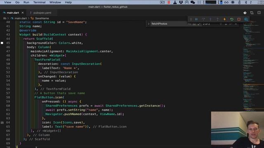Click '@override' annotation on line 42
This screenshot has width=264, height=148.
click(28, 30)
